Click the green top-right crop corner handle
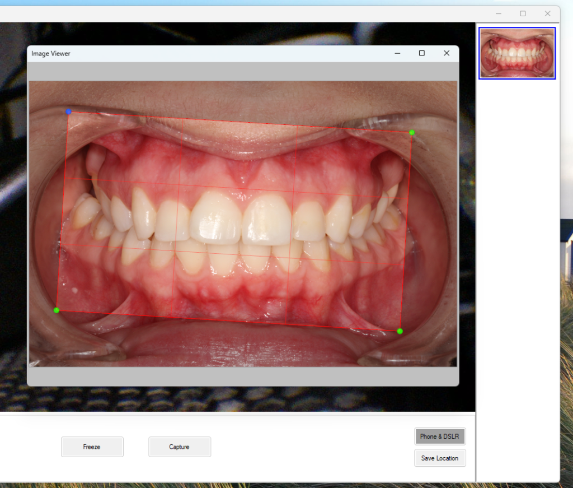Viewport: 573px width, 488px height. click(412, 132)
